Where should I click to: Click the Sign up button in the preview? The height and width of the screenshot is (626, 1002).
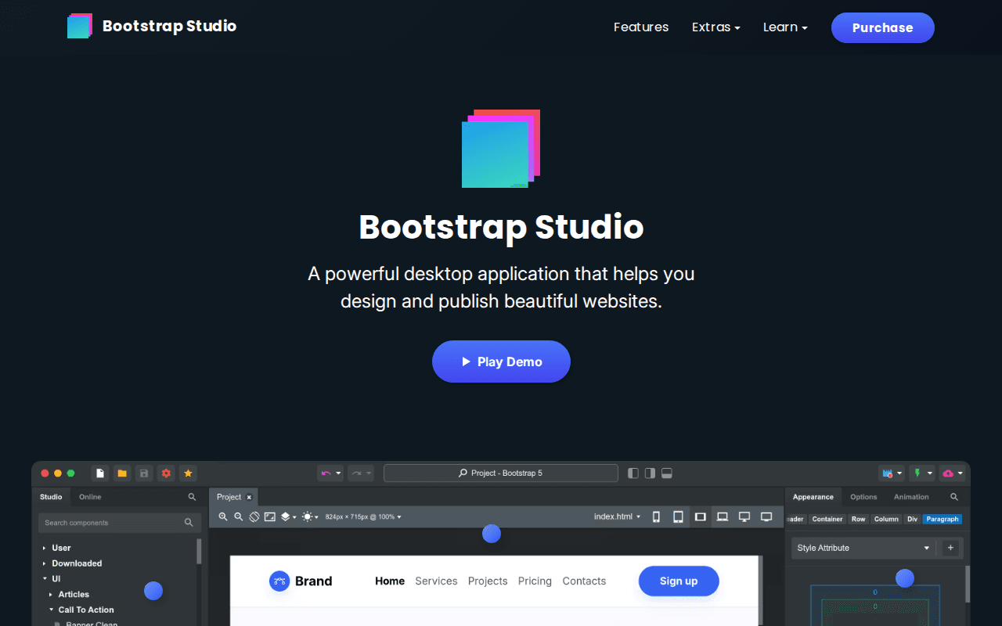[x=678, y=581]
